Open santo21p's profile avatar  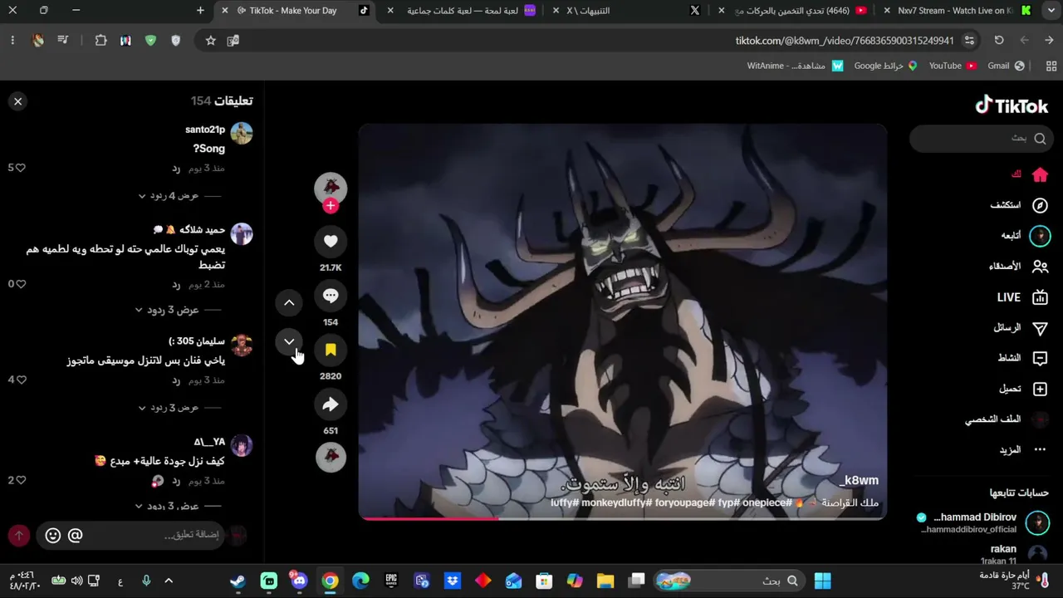[242, 133]
